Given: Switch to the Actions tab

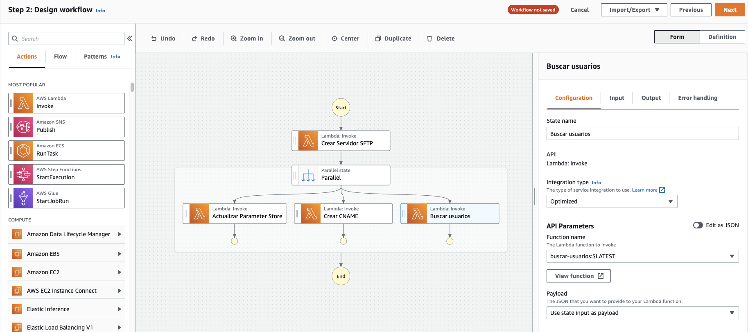Looking at the screenshot, I should pyautogui.click(x=27, y=56).
